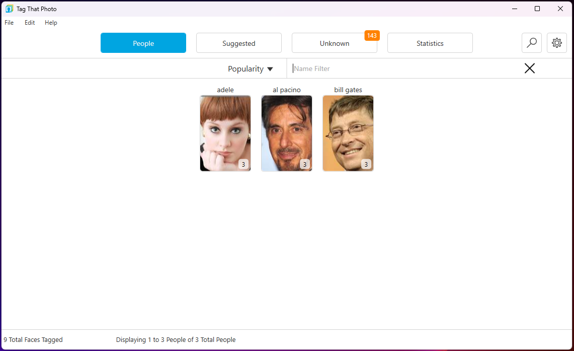Clear filters using the X icon

[x=529, y=68]
